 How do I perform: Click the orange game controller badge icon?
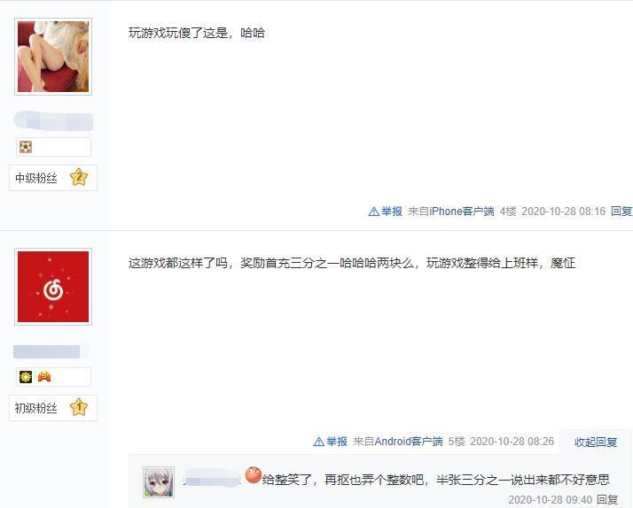pos(44,377)
